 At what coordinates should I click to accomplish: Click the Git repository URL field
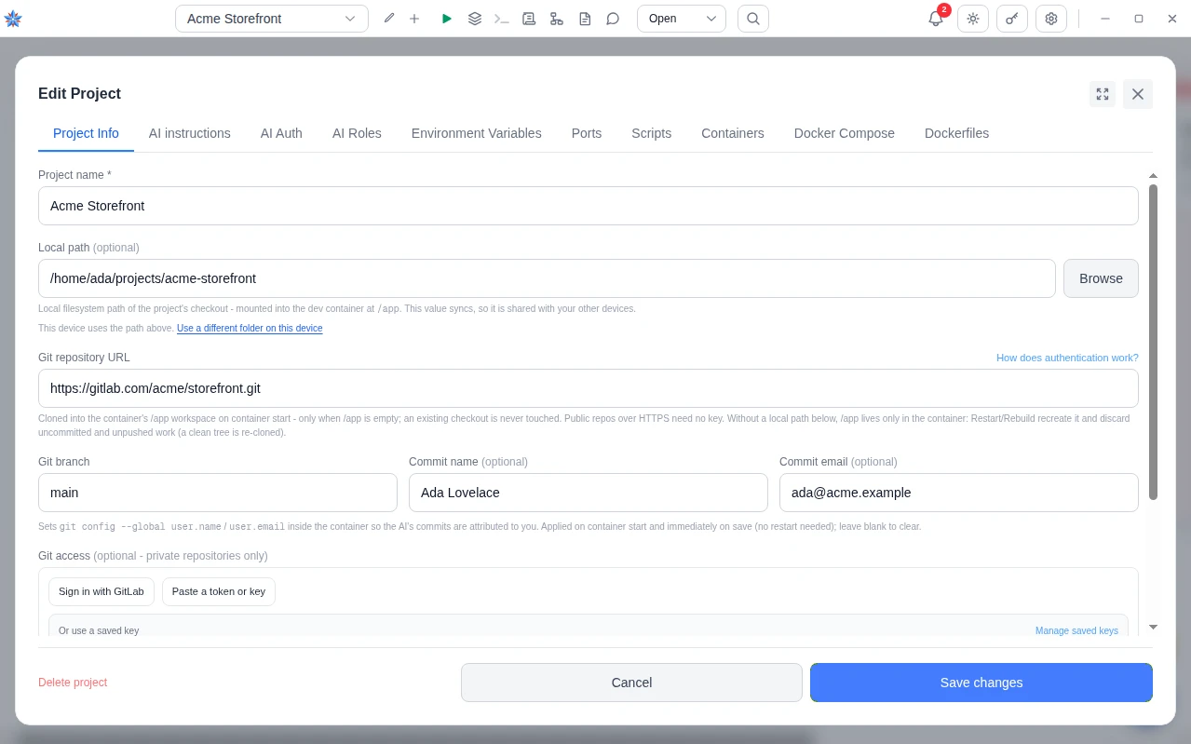[589, 388]
